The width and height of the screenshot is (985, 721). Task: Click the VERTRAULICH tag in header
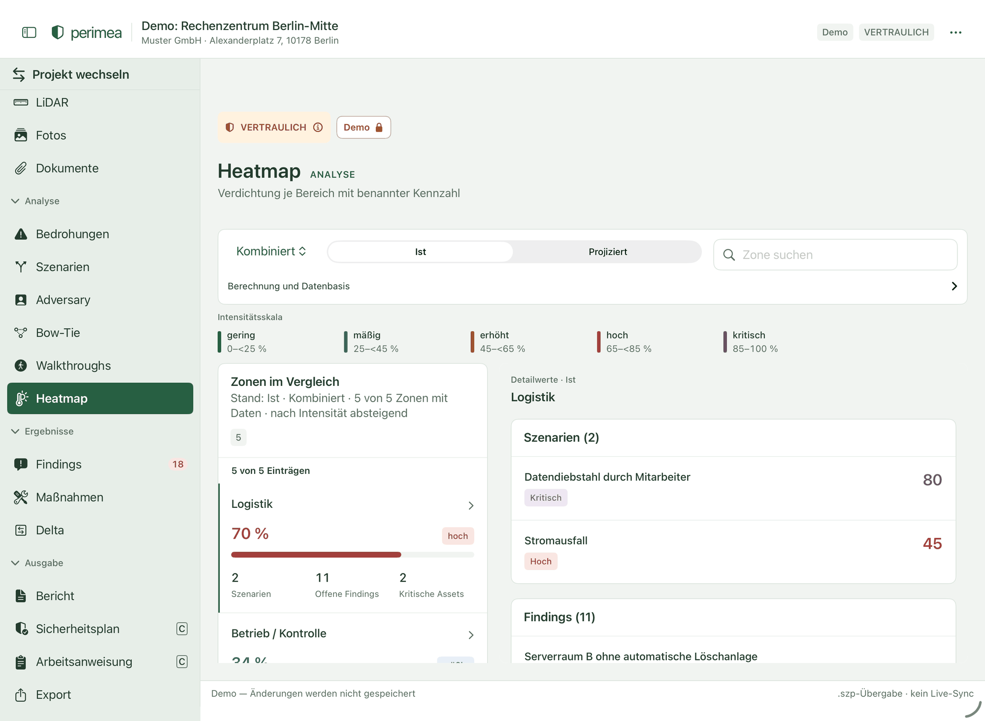point(896,32)
